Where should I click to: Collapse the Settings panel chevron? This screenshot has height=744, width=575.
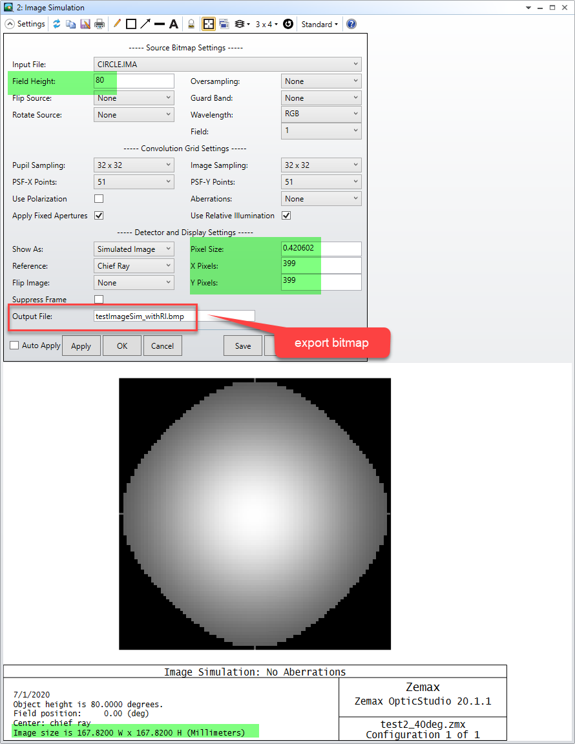10,24
